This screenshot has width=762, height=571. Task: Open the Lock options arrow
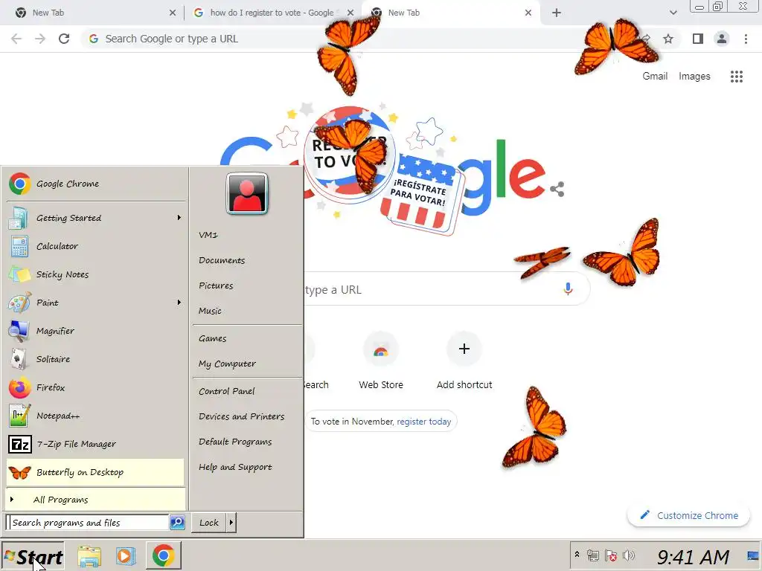click(x=231, y=523)
